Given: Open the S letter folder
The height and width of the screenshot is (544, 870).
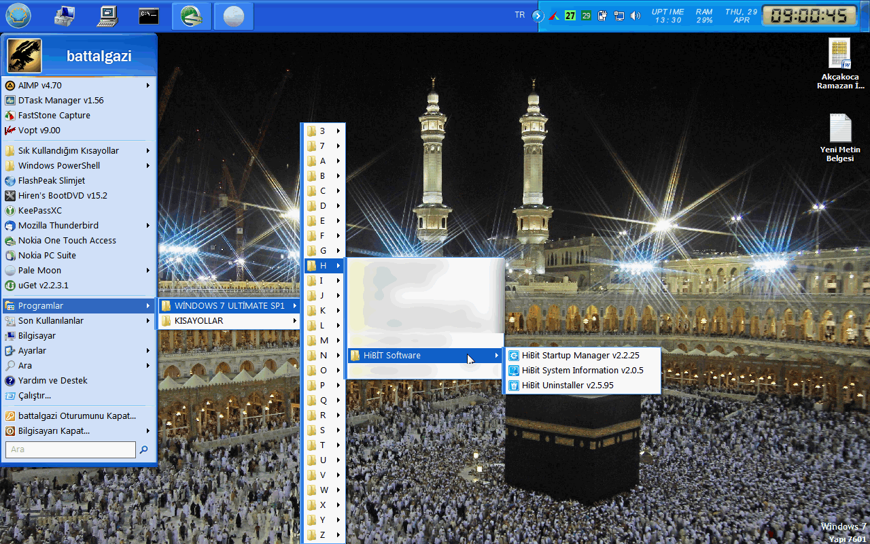Looking at the screenshot, I should [324, 430].
